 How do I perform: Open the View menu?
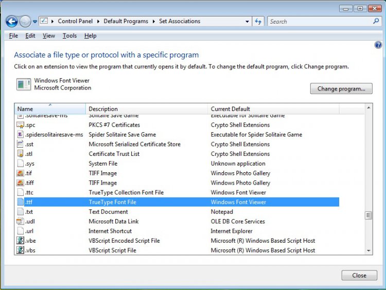49,35
